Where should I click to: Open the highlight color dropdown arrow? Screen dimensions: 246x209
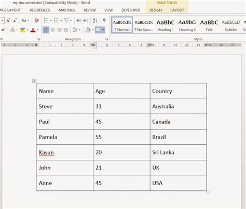coord(28,30)
